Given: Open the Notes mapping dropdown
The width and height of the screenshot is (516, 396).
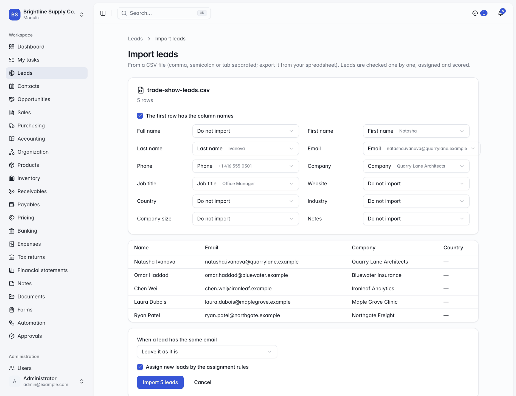Looking at the screenshot, I should pos(416,219).
